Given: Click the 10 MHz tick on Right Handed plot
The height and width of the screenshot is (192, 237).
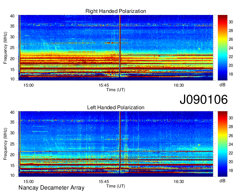Looking at the screenshot, I should [x=13, y=79].
